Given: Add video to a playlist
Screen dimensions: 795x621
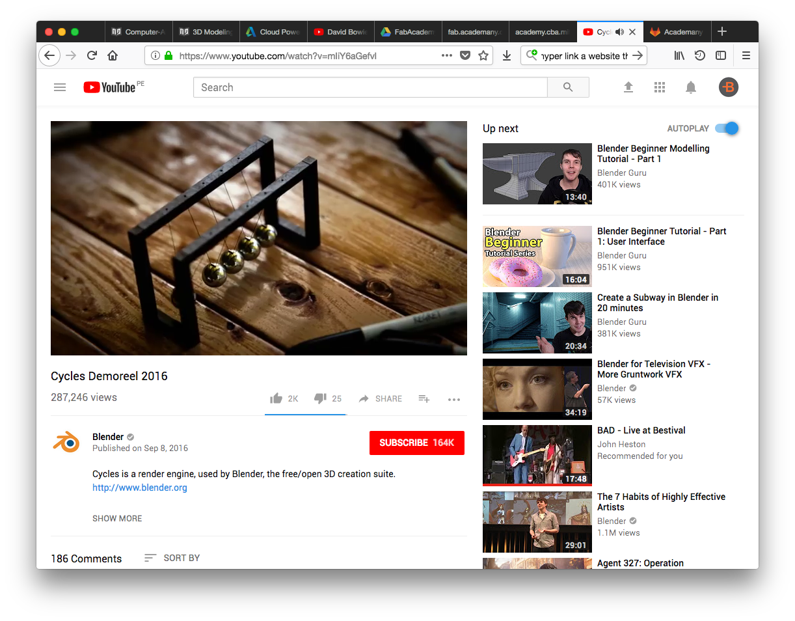Looking at the screenshot, I should coord(424,398).
